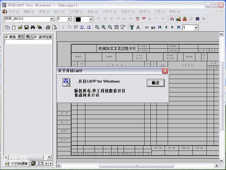Save with the floppy disk icon

[27, 27]
